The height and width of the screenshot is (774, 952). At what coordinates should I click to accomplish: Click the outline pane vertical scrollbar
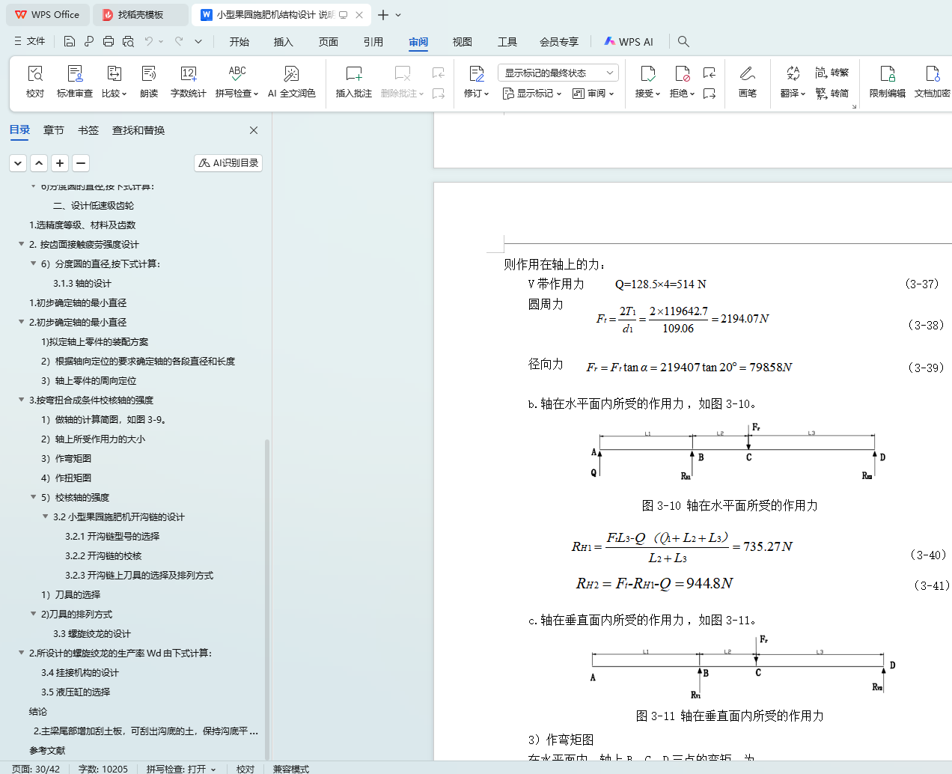267,599
